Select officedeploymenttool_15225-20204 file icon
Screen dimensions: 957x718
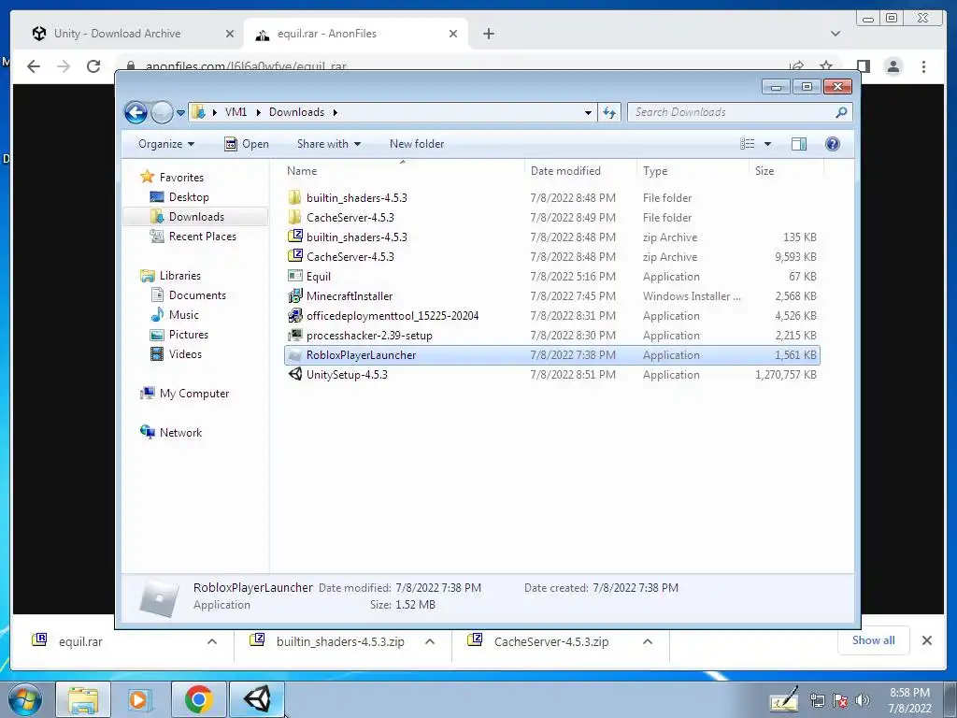click(294, 316)
